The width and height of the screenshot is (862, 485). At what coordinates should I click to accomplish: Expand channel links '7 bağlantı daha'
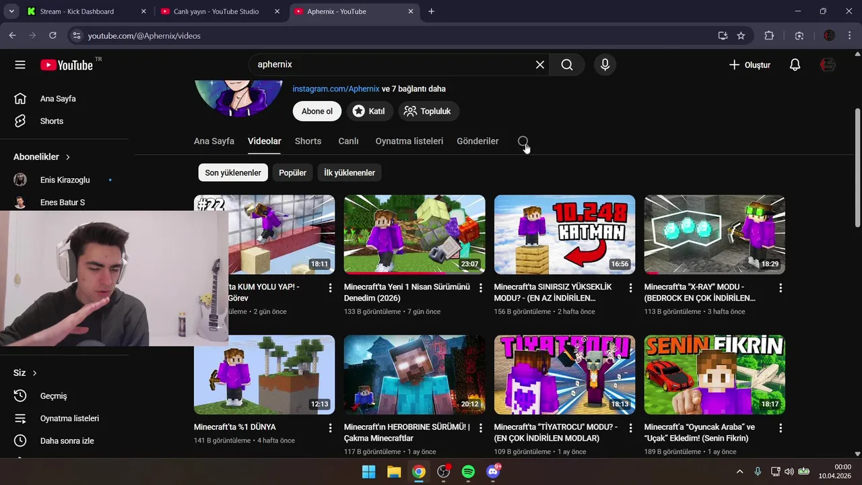point(413,89)
